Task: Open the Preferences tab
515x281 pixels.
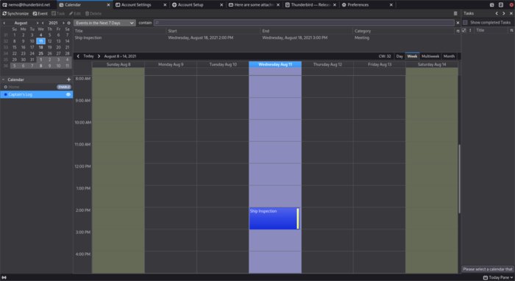Action: tap(366, 4)
